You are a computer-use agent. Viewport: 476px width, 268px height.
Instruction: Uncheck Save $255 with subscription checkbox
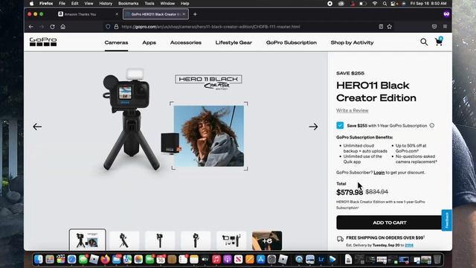coord(340,126)
